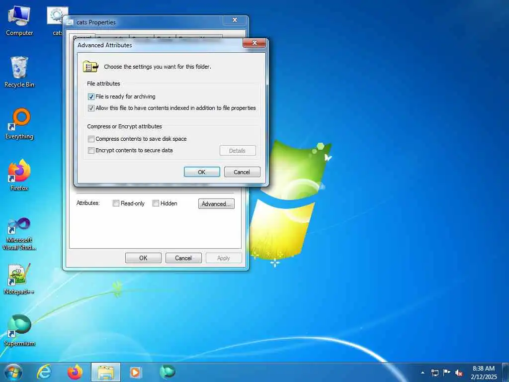The image size is (509, 382).
Task: Open Firefox from the taskbar
Action: [75, 372]
